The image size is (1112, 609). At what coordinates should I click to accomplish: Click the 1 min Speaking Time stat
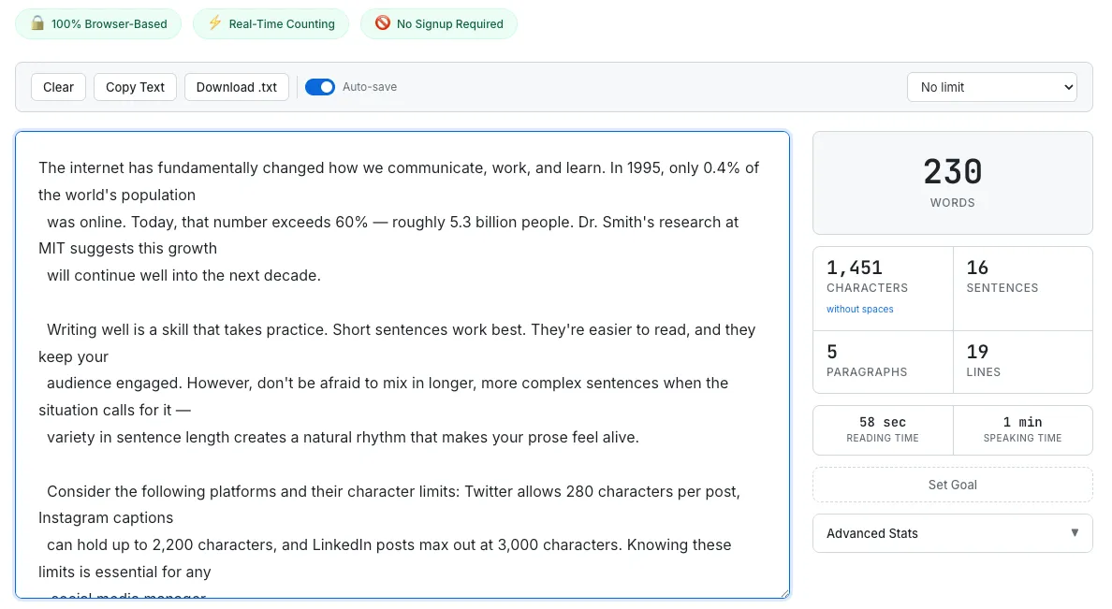coord(1022,429)
